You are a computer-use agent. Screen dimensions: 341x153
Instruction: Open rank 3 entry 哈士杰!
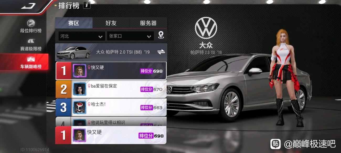[x=111, y=107]
